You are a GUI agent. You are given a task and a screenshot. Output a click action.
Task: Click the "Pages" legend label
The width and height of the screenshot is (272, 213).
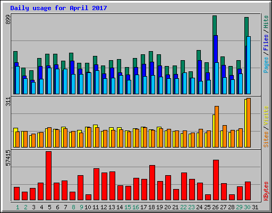coord(266,65)
